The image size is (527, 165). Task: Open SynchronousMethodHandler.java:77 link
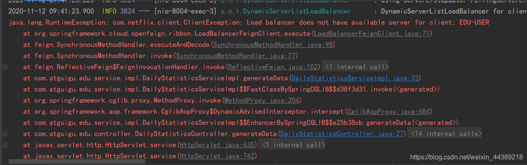point(236,56)
